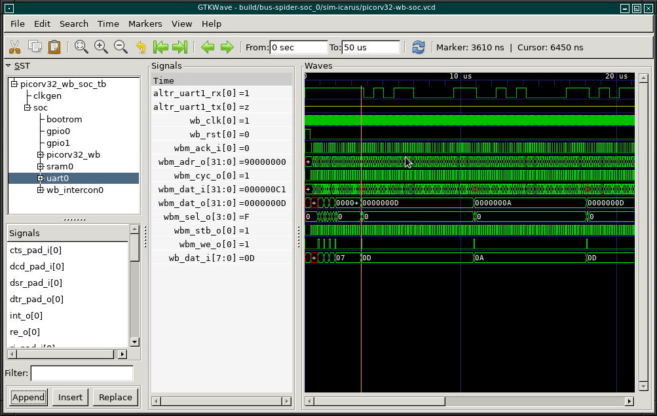The width and height of the screenshot is (657, 416).
Task: Collapse the soc tree node
Action: pyautogui.click(x=28, y=107)
